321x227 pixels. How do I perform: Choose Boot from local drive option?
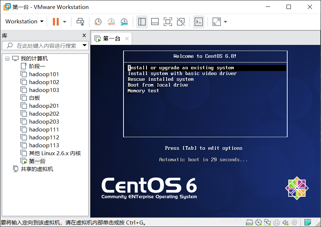(x=158, y=85)
